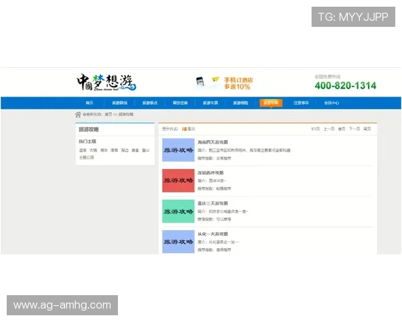The width and height of the screenshot is (402, 322).
Task: Filter by 海边 hot topic
Action: 125,150
